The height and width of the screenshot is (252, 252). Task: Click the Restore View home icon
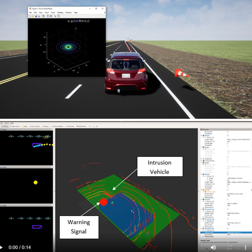tap(88, 21)
